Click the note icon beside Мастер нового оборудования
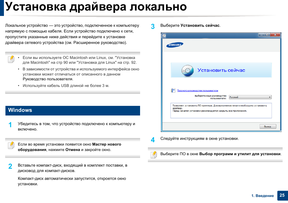Viewport: 288px width, 203px height. pos(11,146)
